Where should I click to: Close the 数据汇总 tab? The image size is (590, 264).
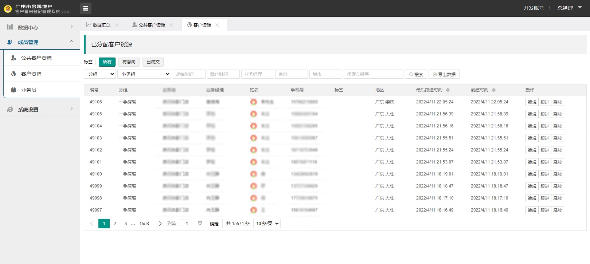(117, 25)
